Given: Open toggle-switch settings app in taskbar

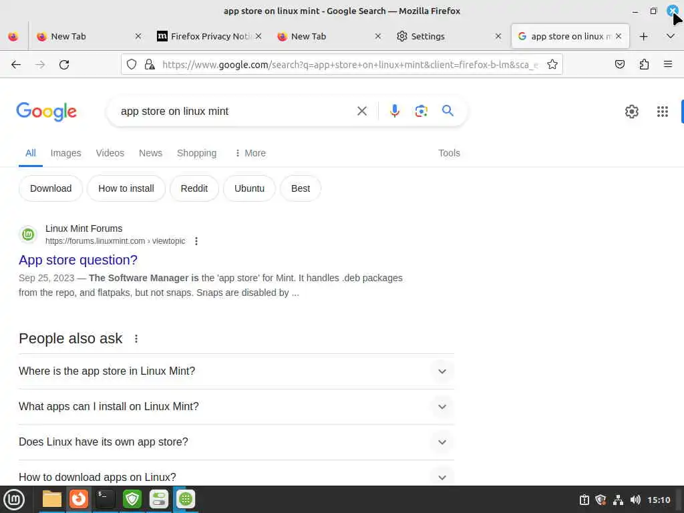Looking at the screenshot, I should [x=159, y=499].
